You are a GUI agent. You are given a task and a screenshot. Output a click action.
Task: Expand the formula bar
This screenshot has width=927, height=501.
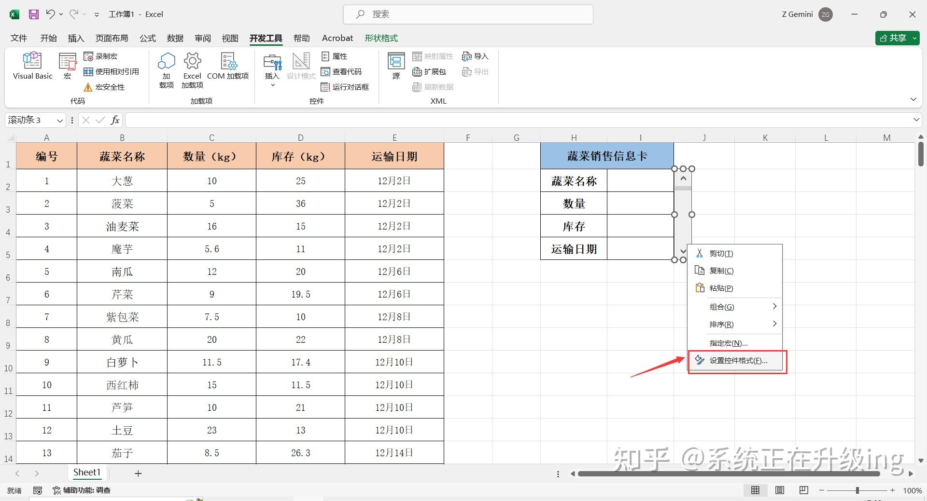(916, 120)
